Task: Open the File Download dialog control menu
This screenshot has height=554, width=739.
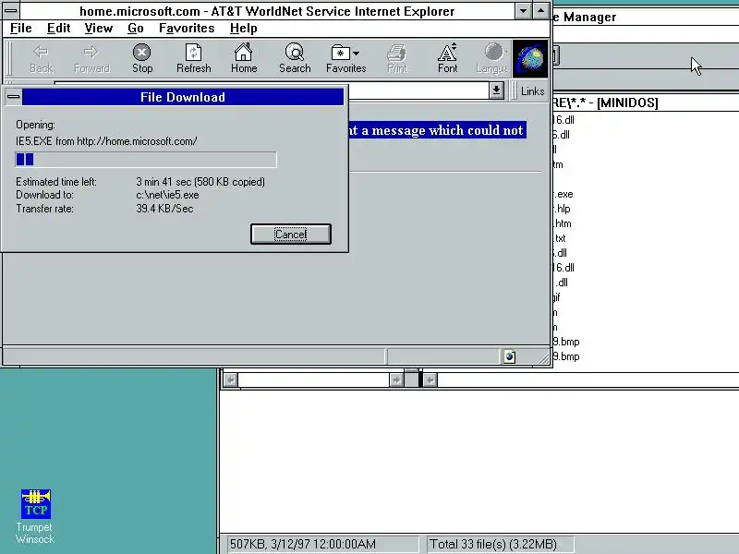Action: point(13,97)
